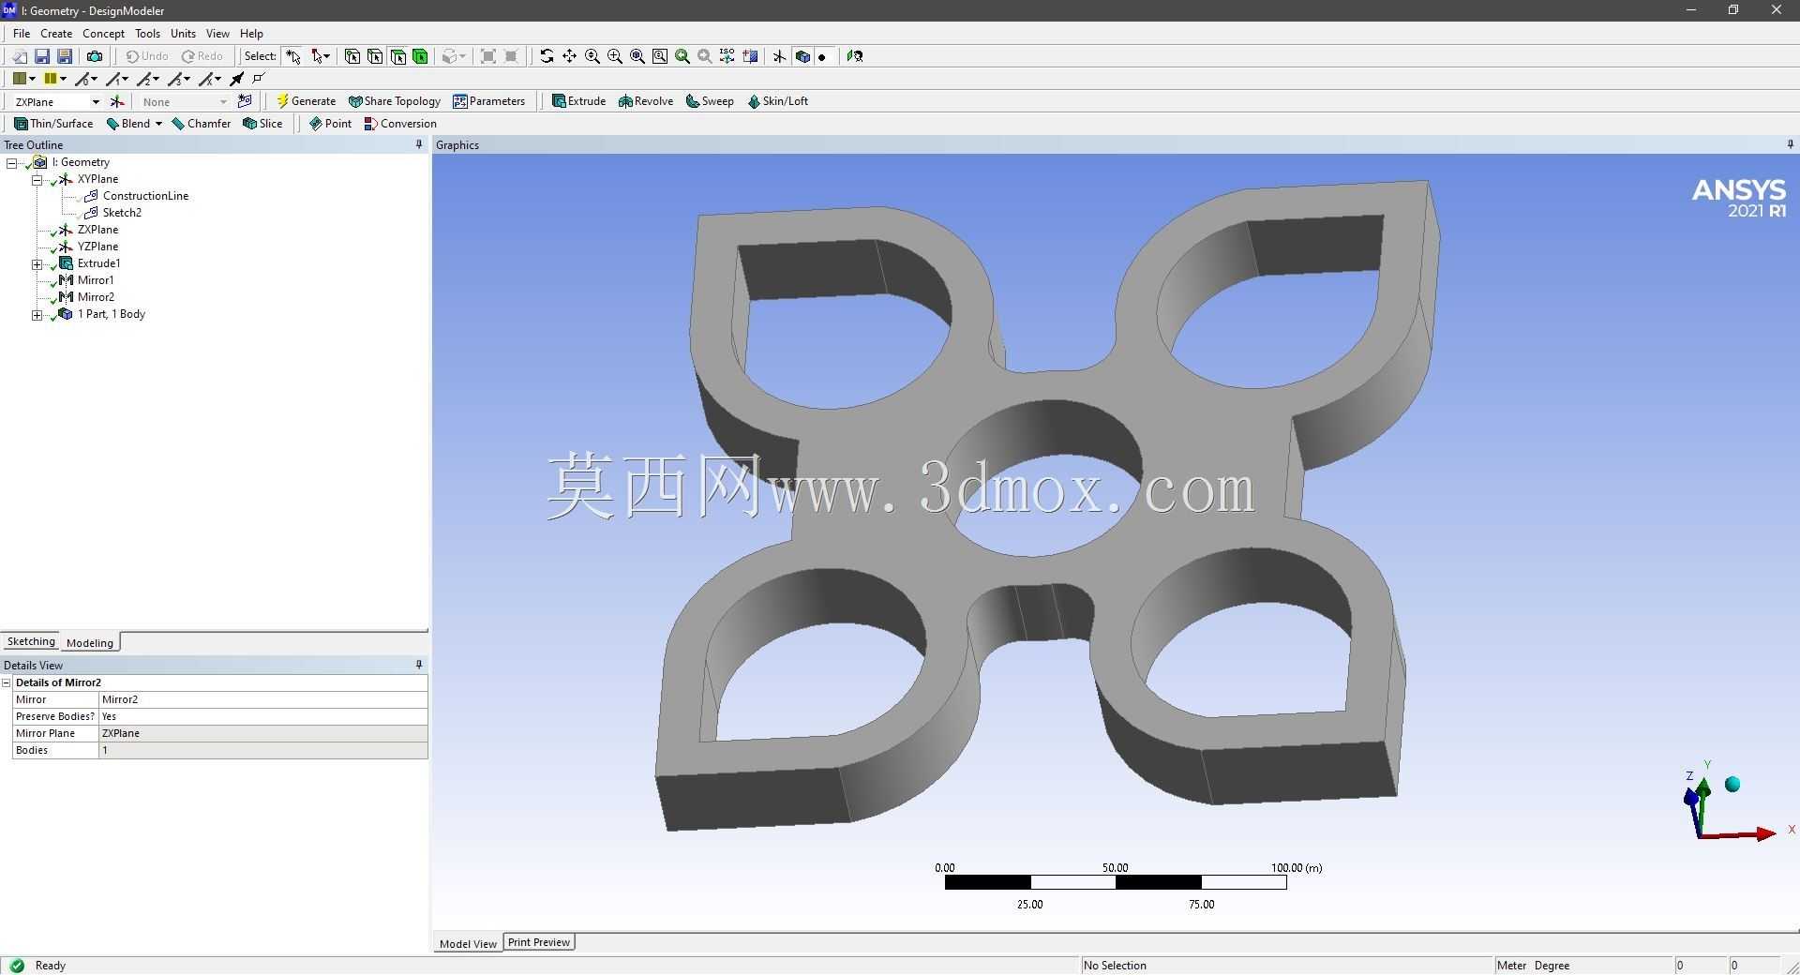Click the Skin/Loft tool

click(x=777, y=101)
